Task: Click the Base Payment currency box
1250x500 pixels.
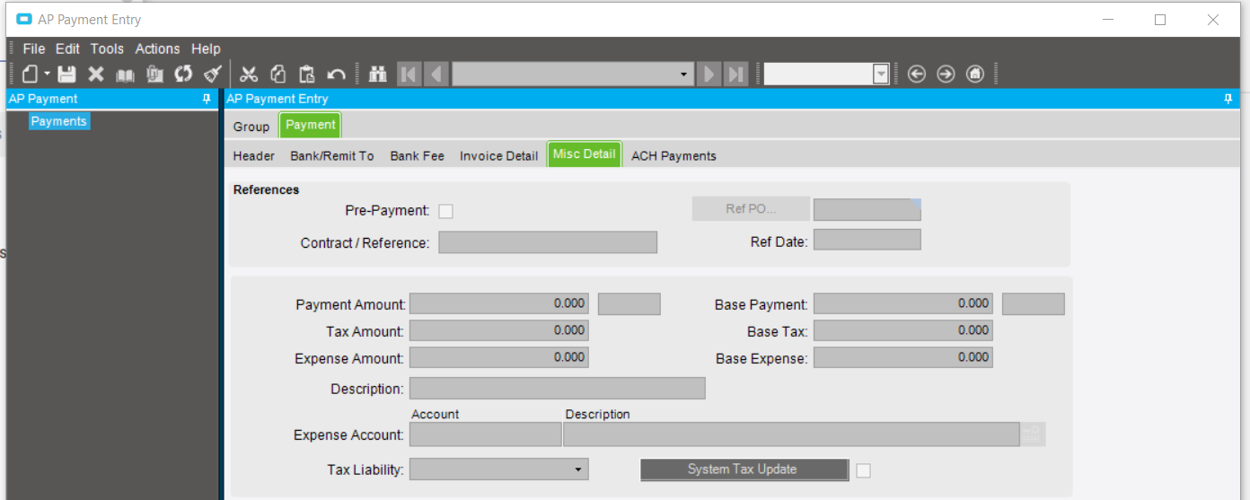Action: [x=1034, y=303]
